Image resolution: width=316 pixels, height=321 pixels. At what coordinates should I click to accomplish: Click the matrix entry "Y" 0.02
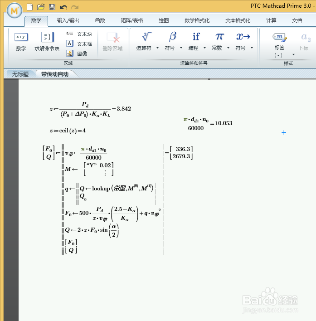tap(99, 165)
